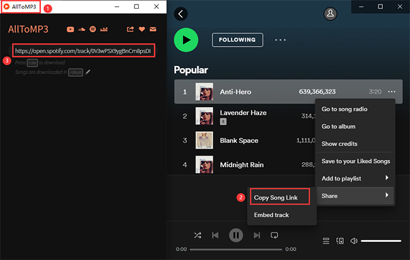The height and width of the screenshot is (260, 410).
Task: Open the connect to a device icon
Action: [340, 241]
